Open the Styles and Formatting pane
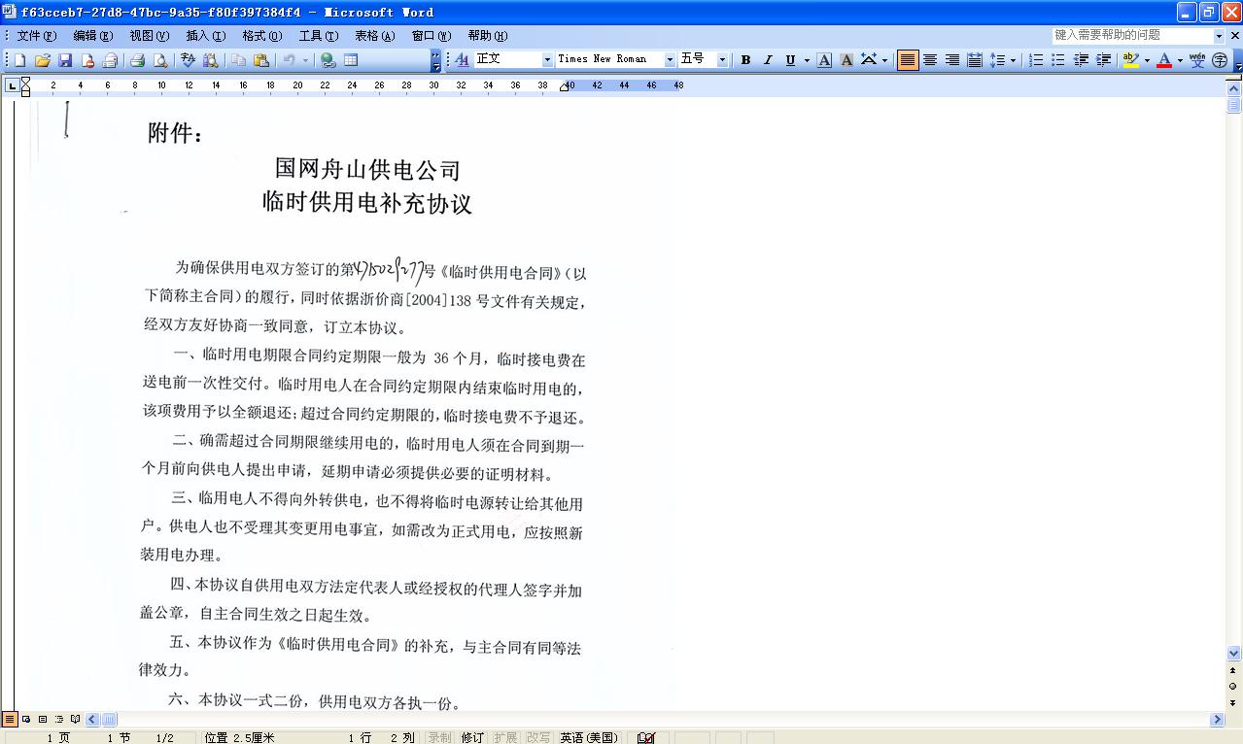Image resolution: width=1243 pixels, height=744 pixels. click(463, 60)
